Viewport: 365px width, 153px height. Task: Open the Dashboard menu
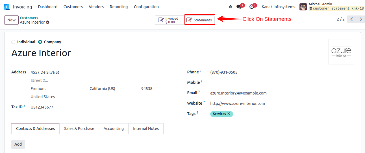48,7
